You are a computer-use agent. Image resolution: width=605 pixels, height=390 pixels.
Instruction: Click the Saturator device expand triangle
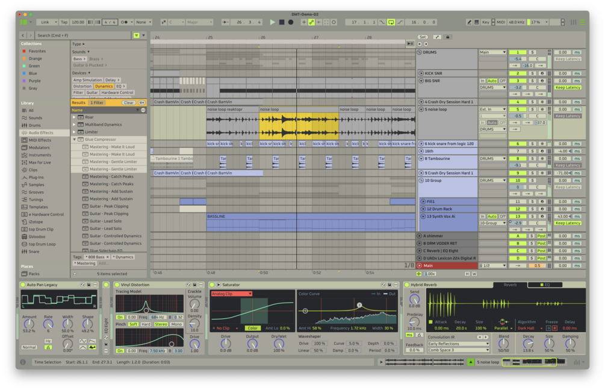(x=219, y=285)
